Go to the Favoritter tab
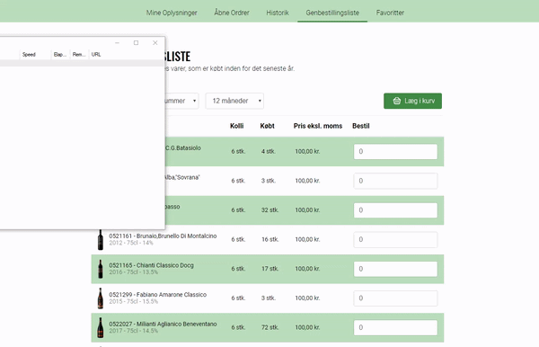539x347 pixels. (390, 13)
